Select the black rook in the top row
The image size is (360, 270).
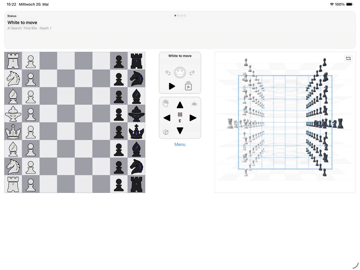[137, 61]
